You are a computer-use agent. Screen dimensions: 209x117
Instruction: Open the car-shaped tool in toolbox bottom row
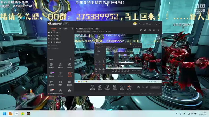[69, 90]
